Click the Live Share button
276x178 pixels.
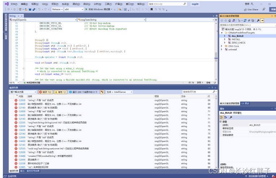coord(251,9)
